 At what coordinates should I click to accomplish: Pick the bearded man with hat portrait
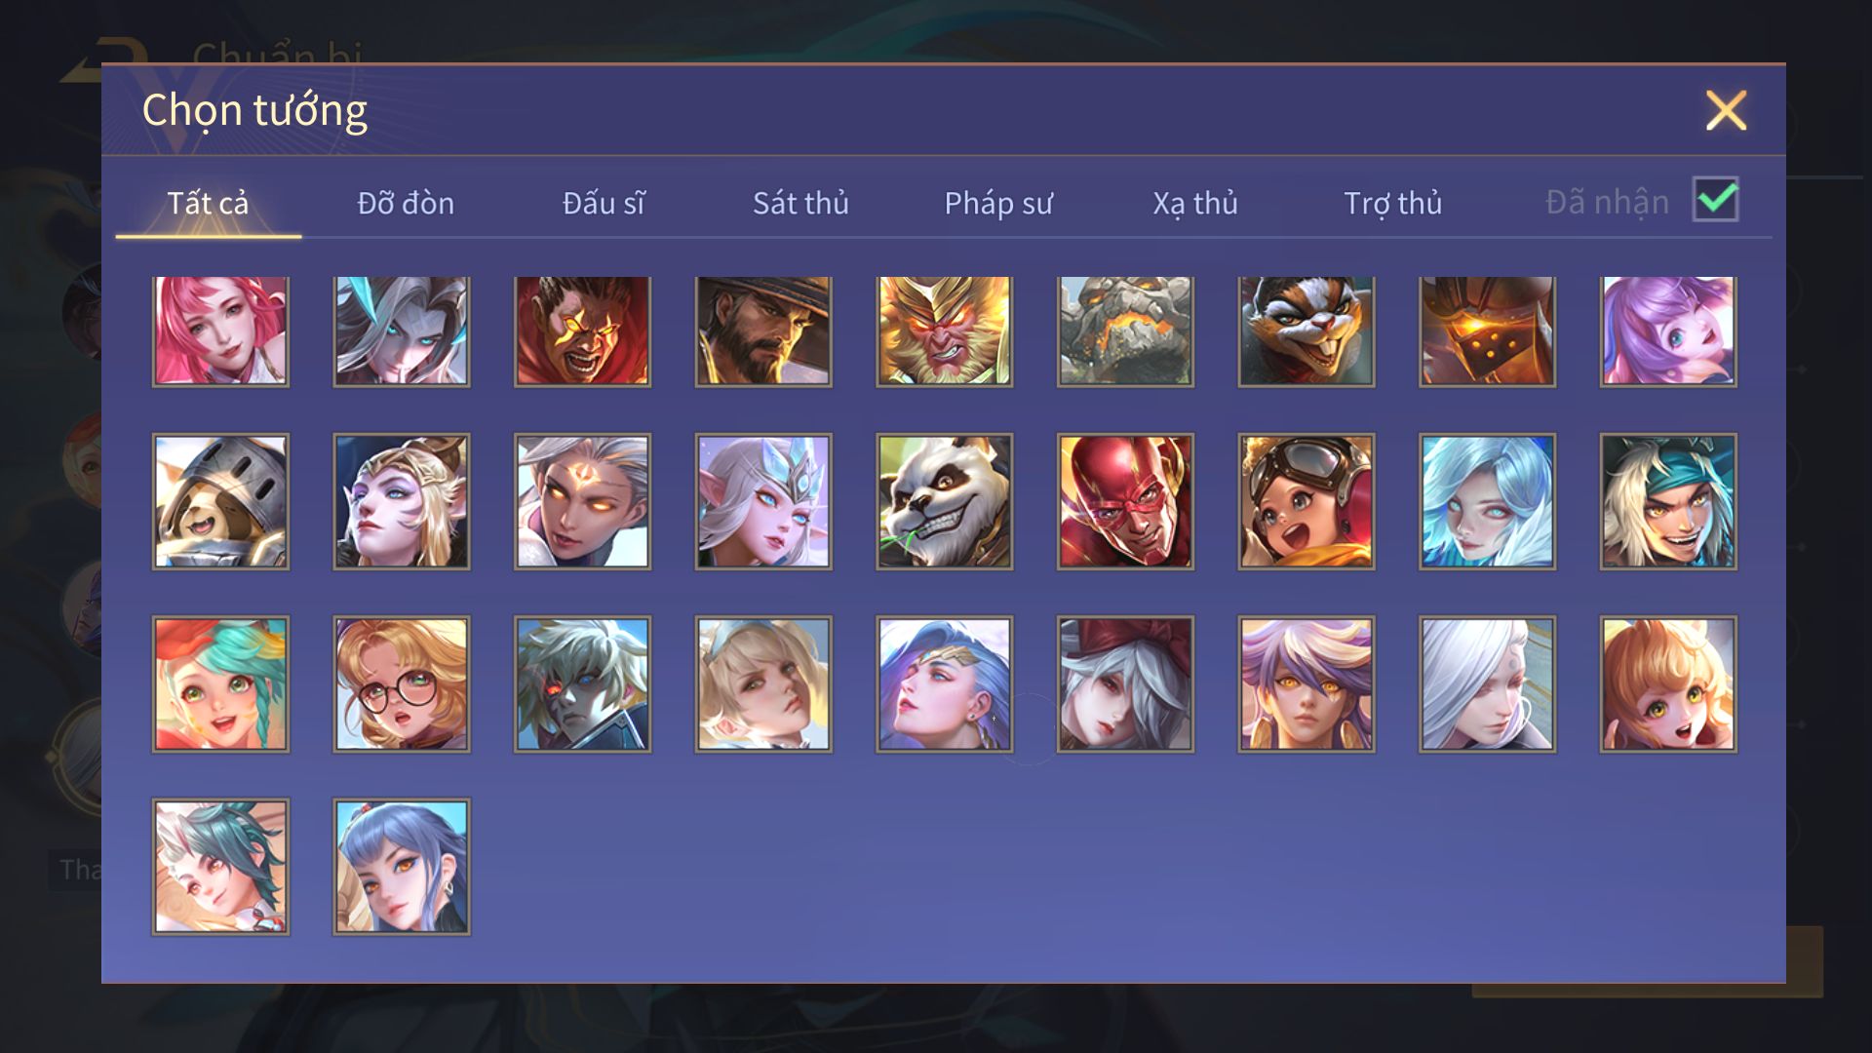(763, 331)
